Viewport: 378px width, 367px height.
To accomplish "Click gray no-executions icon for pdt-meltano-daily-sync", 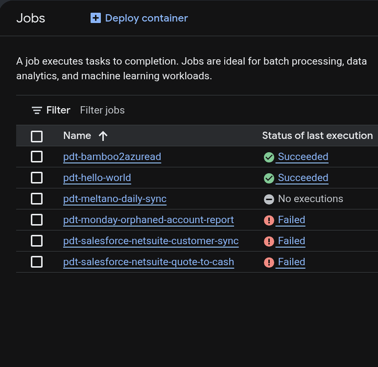I will click(269, 200).
